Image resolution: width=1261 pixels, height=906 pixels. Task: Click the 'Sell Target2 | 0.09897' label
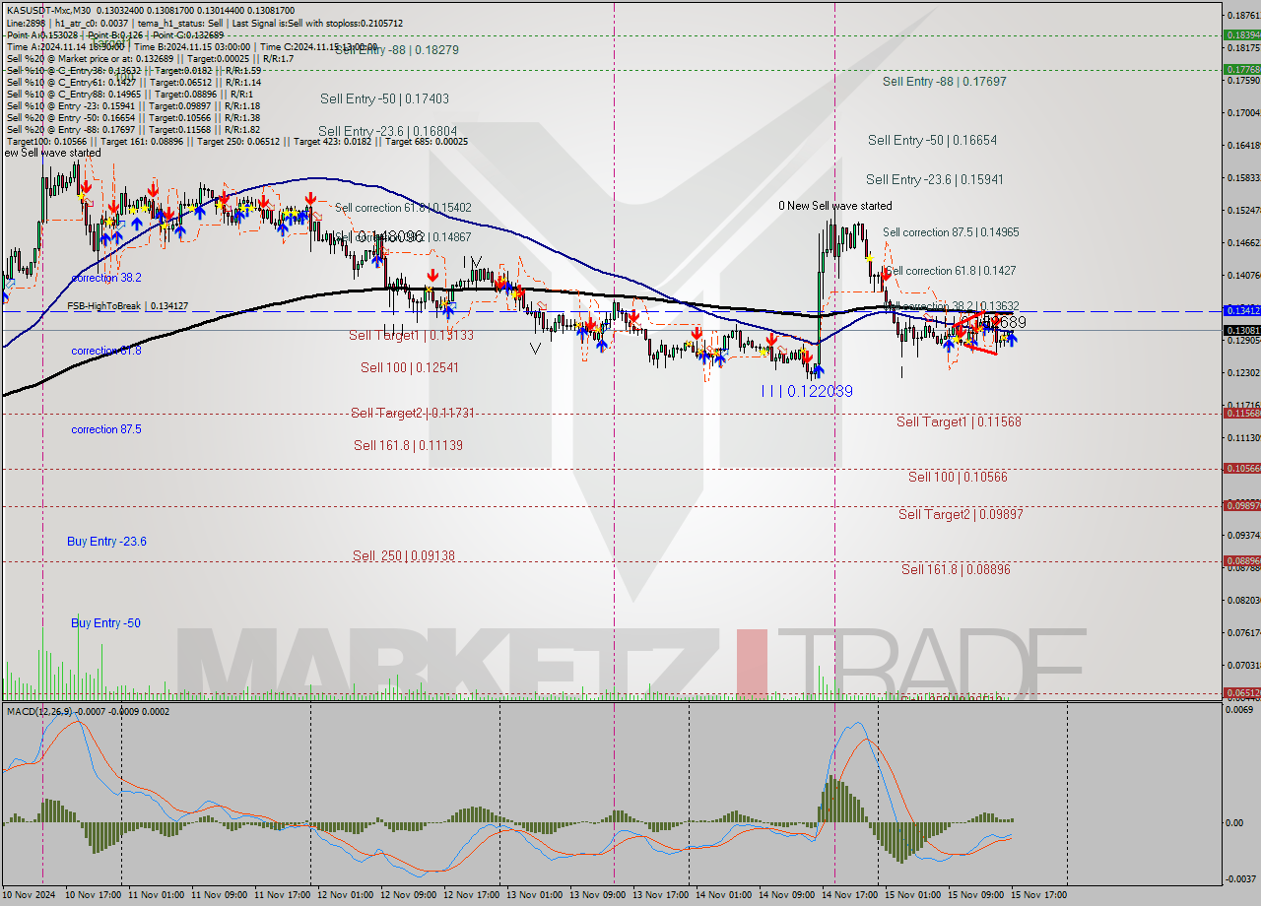[961, 514]
